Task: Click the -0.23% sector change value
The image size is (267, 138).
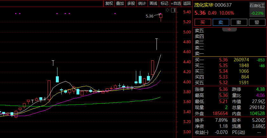Action: pos(257,13)
